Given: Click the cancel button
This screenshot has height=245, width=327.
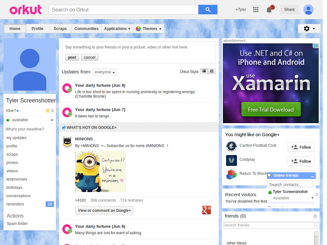Looking at the screenshot, I should click(x=90, y=57).
